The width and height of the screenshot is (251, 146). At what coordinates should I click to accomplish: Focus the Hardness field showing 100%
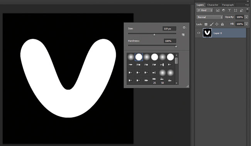[170, 41]
